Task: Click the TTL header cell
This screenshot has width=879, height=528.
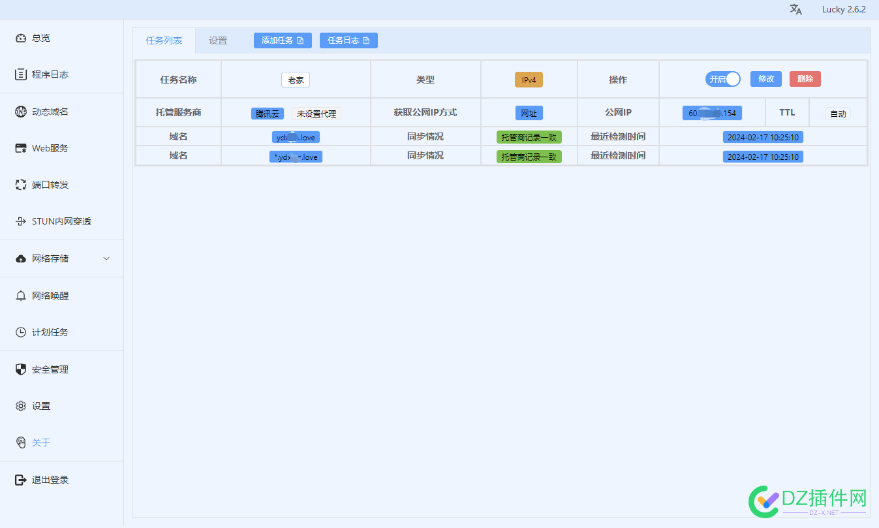Action: 787,112
